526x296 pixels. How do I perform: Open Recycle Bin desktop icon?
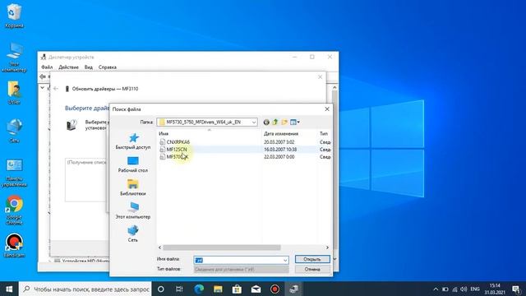pyautogui.click(x=14, y=16)
